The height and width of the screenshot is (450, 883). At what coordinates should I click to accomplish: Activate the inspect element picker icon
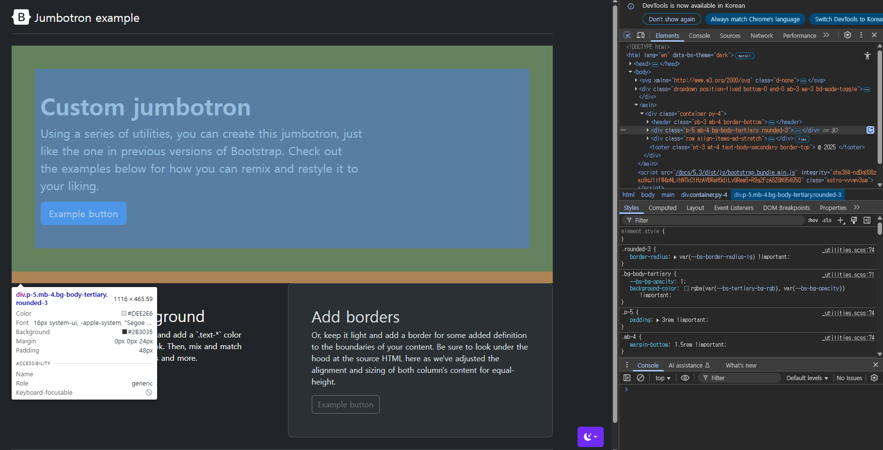(x=627, y=35)
